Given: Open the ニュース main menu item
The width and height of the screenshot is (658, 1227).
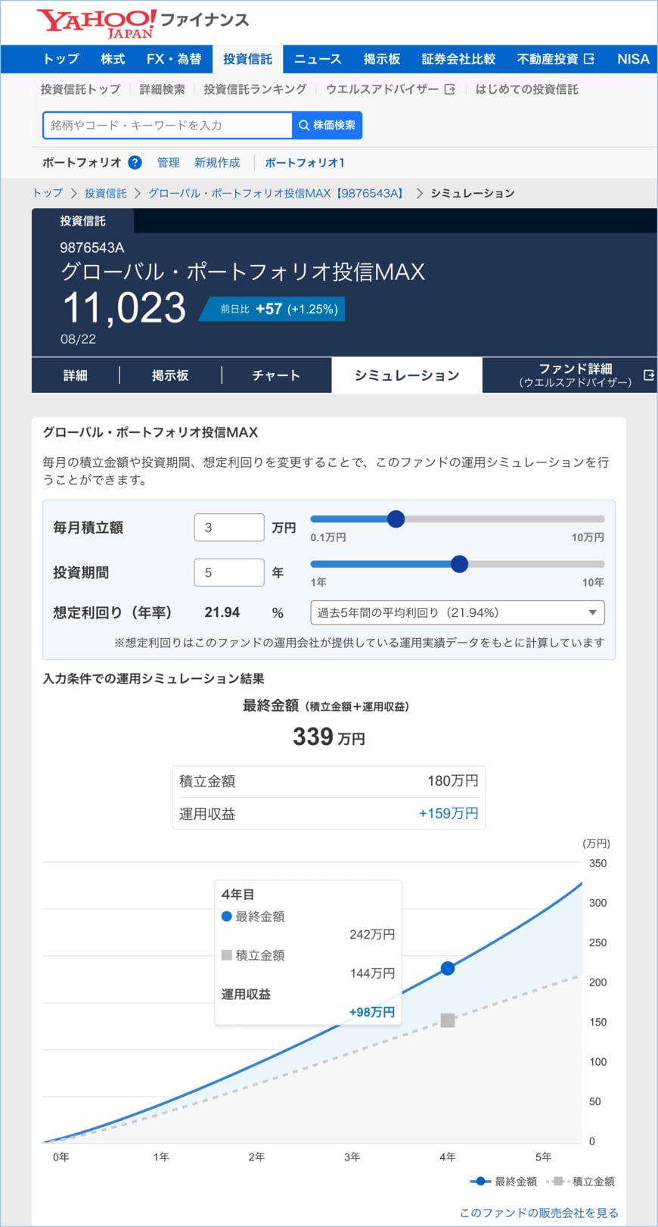Looking at the screenshot, I should pyautogui.click(x=318, y=59).
